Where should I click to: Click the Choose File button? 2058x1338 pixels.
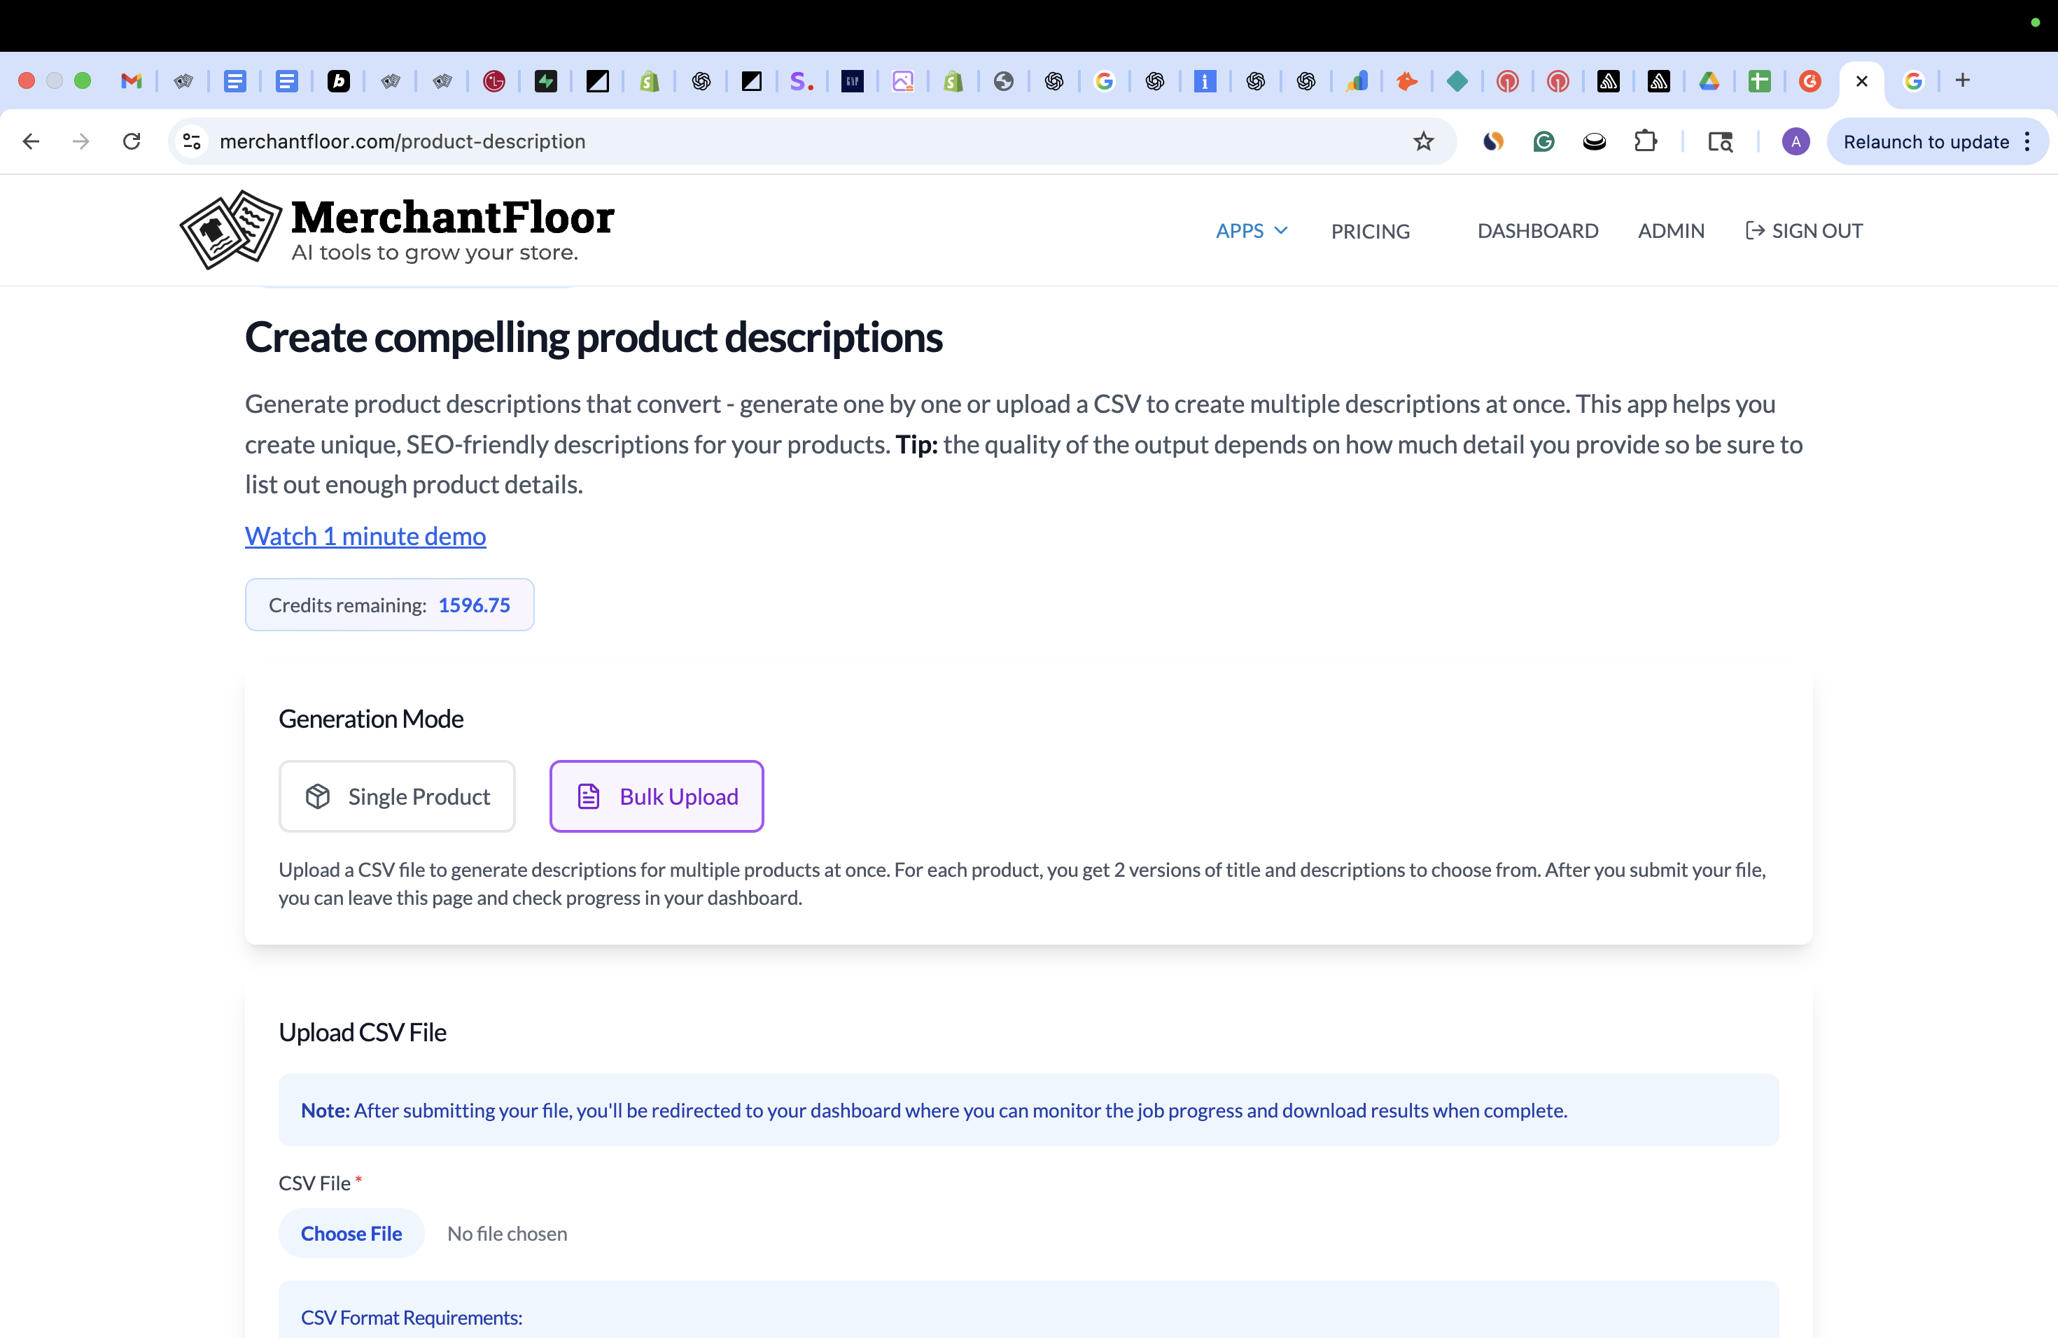point(351,1234)
